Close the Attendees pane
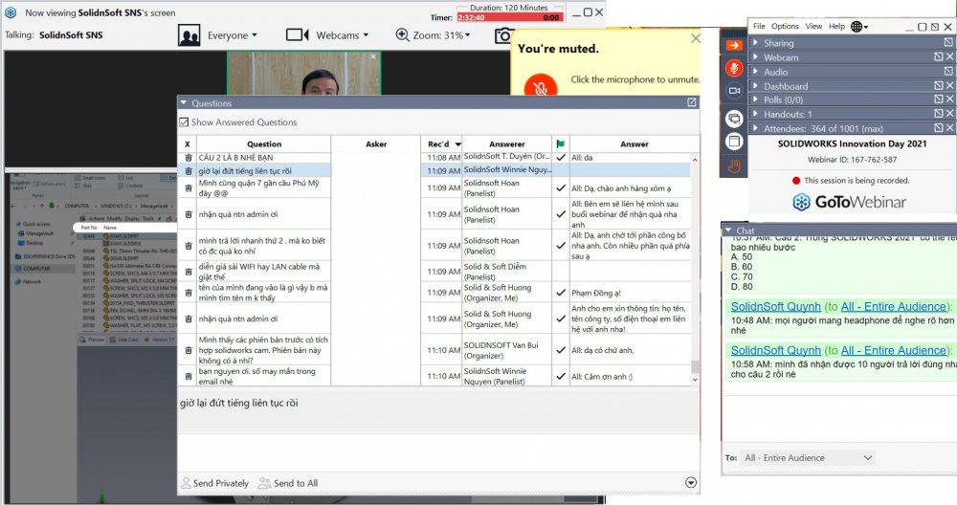Image resolution: width=957 pixels, height=505 pixels. tap(949, 128)
